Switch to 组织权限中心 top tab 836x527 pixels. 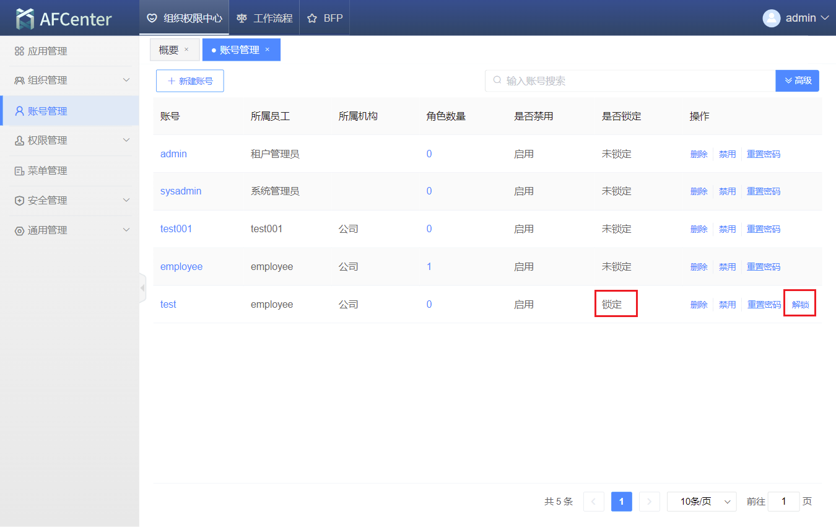184,18
